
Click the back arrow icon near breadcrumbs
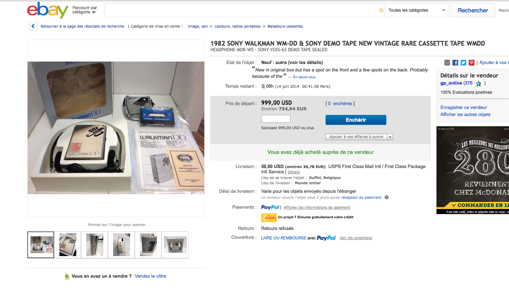(33, 26)
